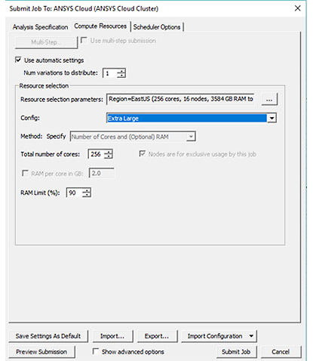The height and width of the screenshot is (361, 313).
Task: Open the Scheduler Options tab
Action: 157,27
